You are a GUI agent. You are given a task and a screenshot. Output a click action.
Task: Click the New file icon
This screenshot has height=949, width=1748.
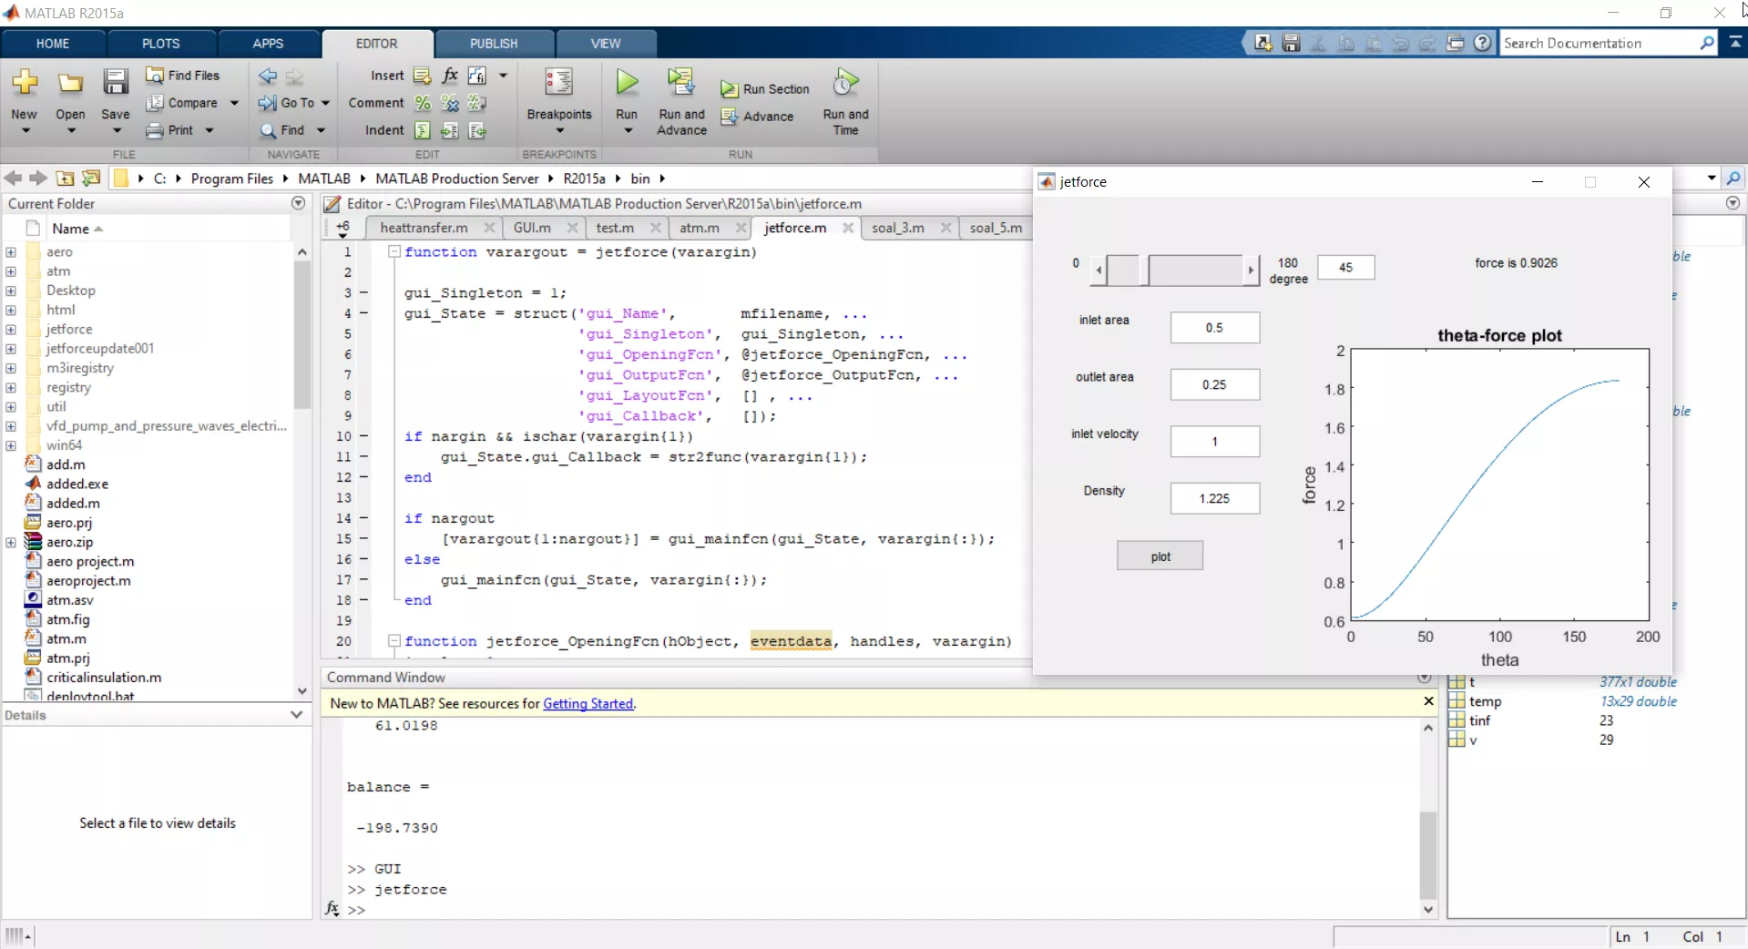pyautogui.click(x=25, y=83)
